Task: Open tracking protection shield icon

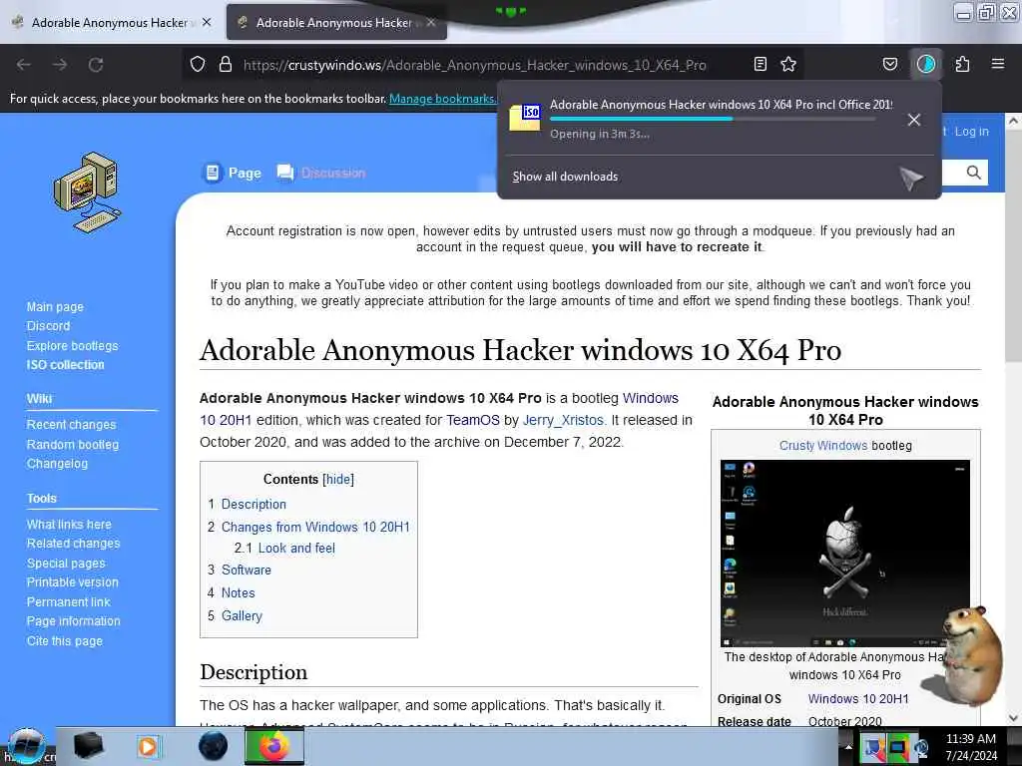Action: click(198, 64)
